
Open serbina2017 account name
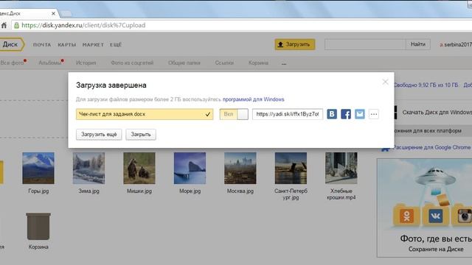(458, 44)
